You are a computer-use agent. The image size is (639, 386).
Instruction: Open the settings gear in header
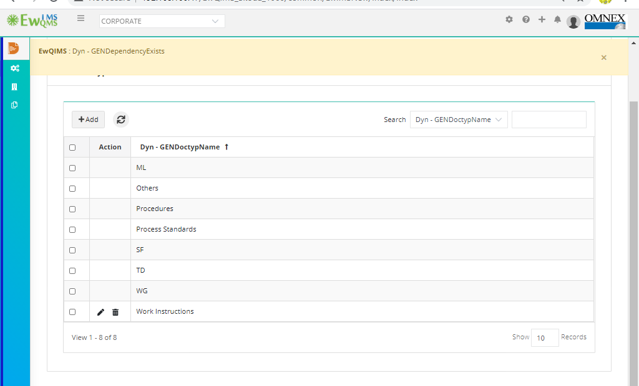pos(509,19)
